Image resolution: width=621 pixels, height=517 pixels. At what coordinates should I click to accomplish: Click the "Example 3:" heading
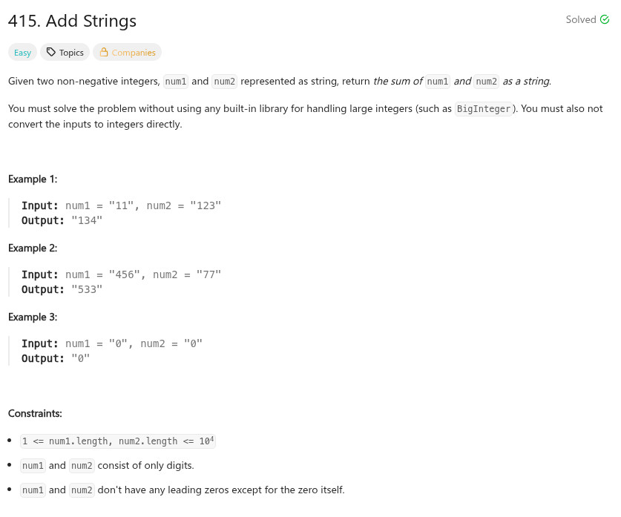[33, 317]
